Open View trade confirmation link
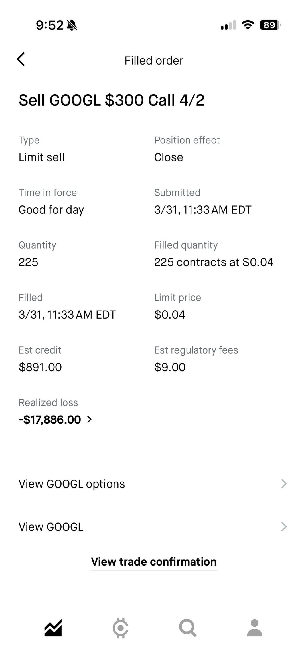 coord(154,562)
